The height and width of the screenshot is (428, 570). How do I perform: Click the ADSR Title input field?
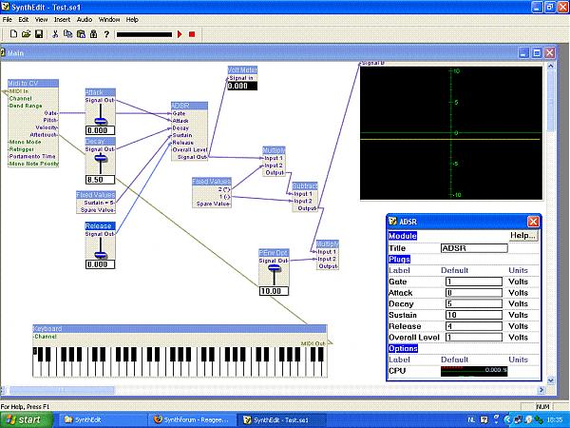pos(474,248)
